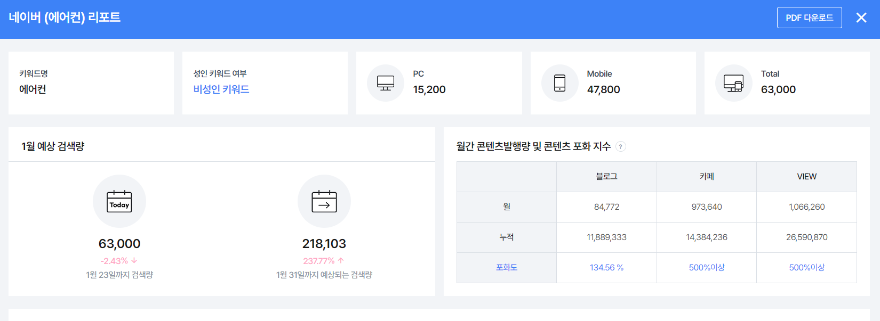Click the Mobile phone icon
Image resolution: width=880 pixels, height=321 pixels.
pyautogui.click(x=559, y=83)
